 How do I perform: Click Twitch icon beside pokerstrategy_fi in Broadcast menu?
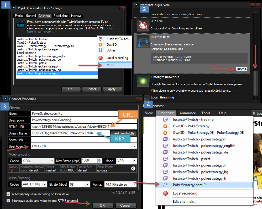[x=165, y=179]
